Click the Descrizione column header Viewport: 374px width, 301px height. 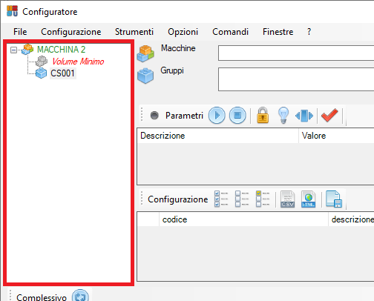click(217, 136)
